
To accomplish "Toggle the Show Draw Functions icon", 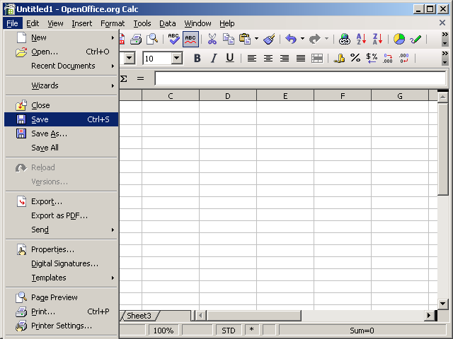I will (415, 39).
